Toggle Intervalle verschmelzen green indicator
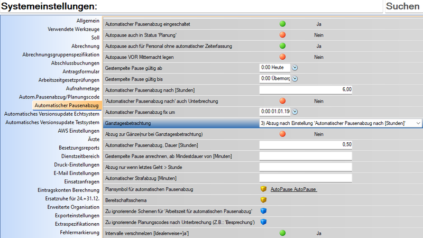 point(282,233)
